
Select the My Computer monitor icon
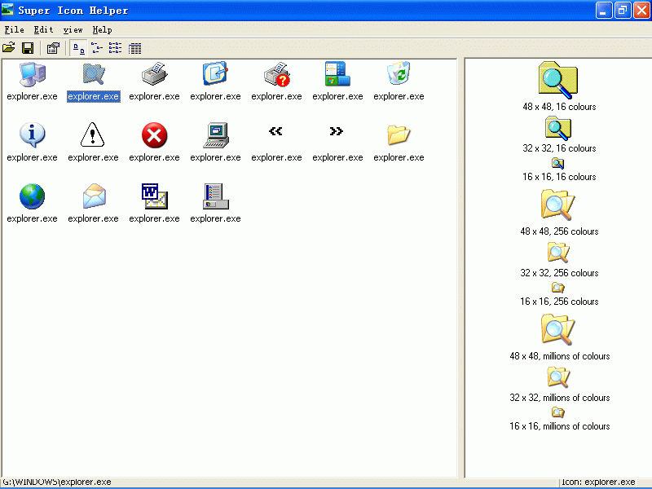pos(32,74)
